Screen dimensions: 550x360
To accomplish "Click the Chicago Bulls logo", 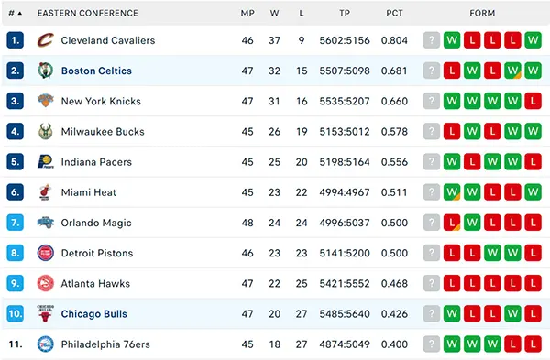I will (45, 313).
